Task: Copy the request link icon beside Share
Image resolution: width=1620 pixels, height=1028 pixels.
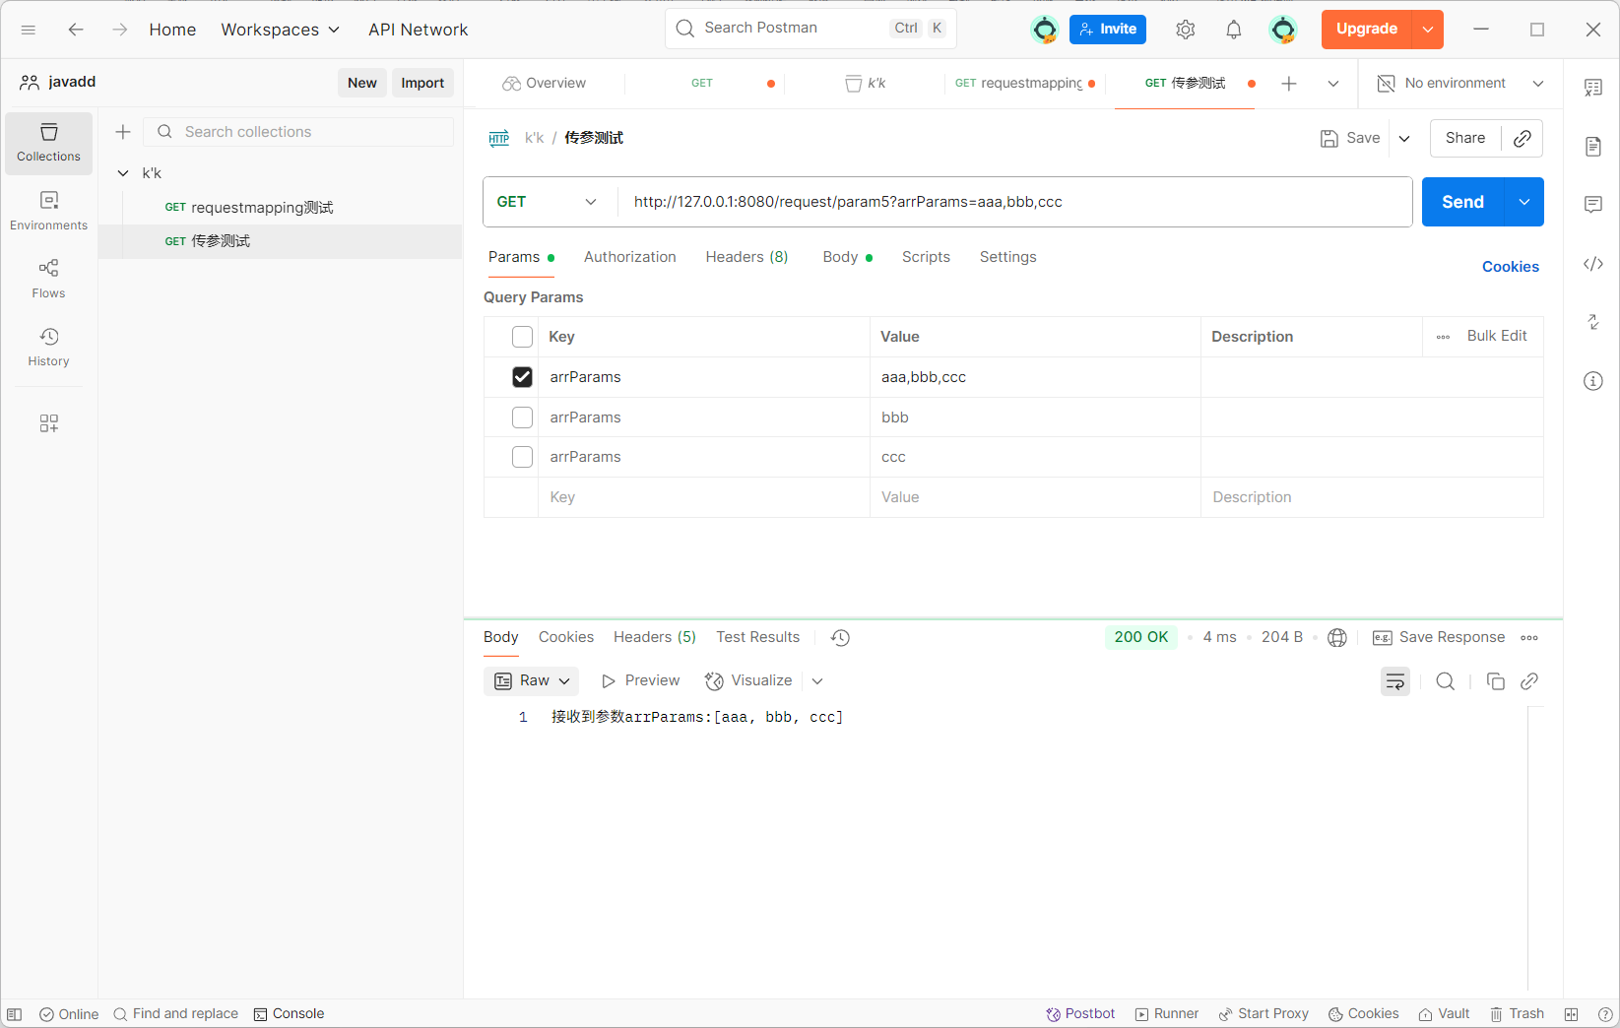Action: 1522,138
